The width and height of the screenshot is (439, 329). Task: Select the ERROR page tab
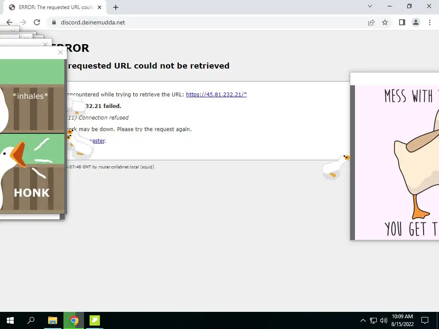(x=54, y=7)
